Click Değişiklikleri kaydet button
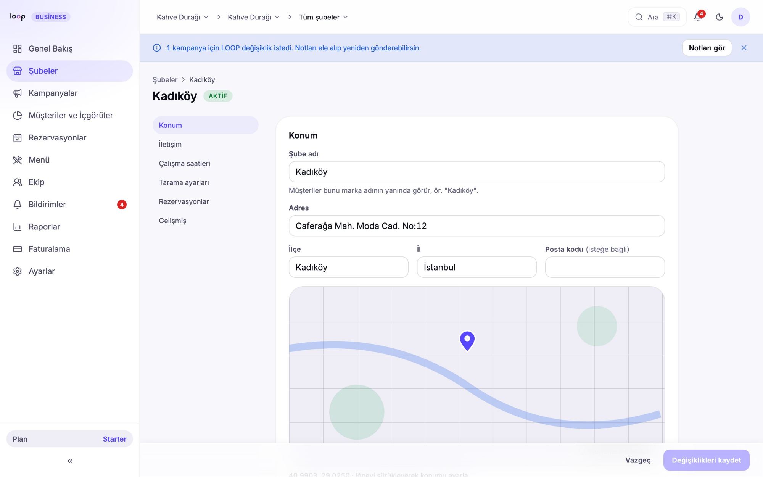763x477 pixels. click(x=707, y=460)
